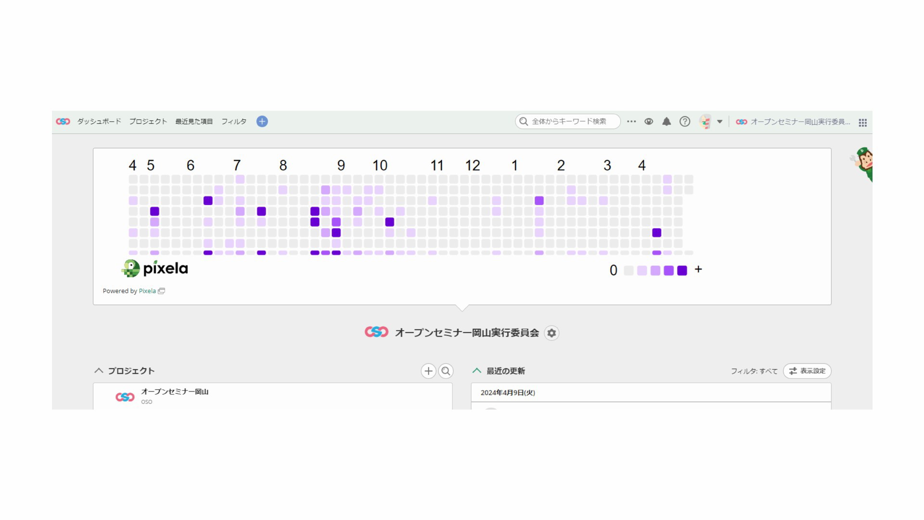This screenshot has width=924, height=520.
Task: Click the external link icon beside Pixela
Action: [162, 291]
